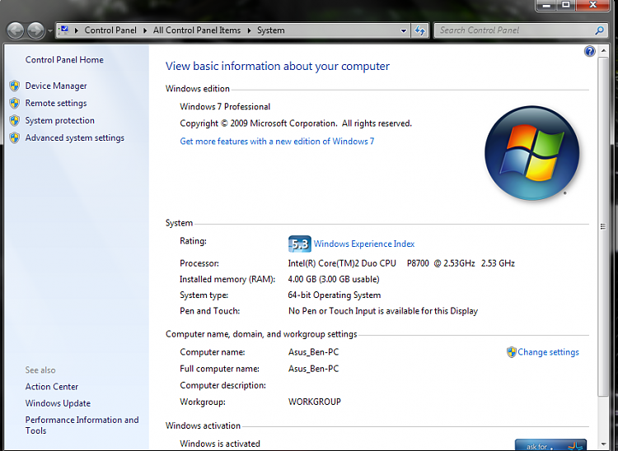Open Remote settings link
The height and width of the screenshot is (451, 618).
pyautogui.click(x=56, y=103)
